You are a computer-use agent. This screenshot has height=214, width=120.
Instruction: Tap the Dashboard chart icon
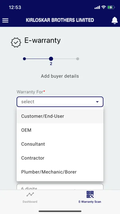click(30, 194)
